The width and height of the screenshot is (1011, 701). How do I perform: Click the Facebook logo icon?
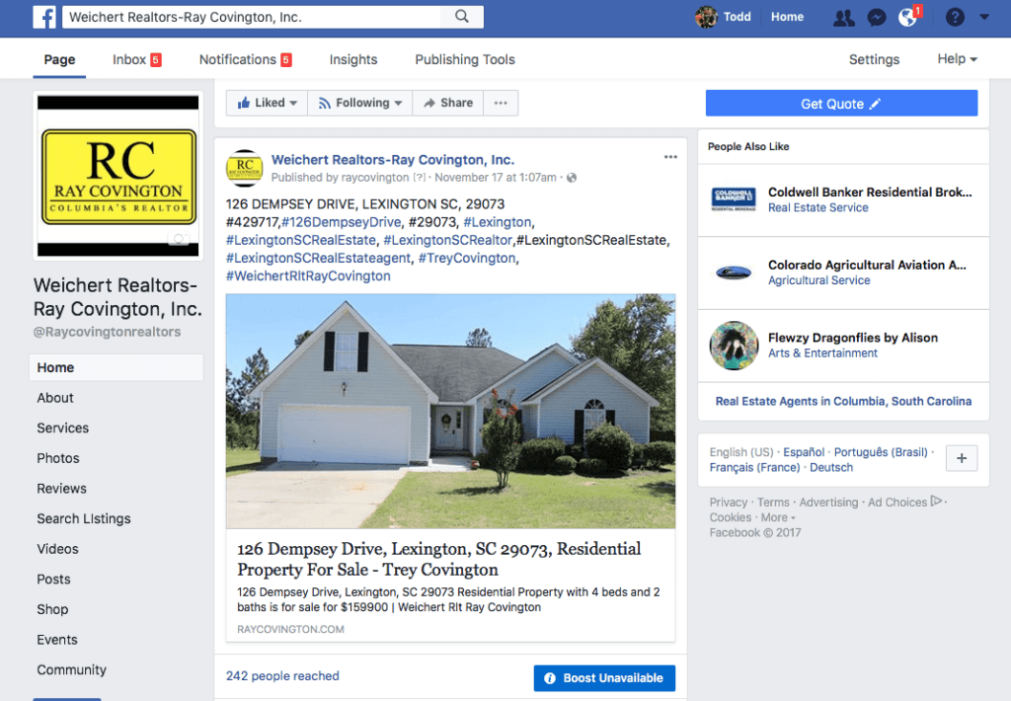point(44,17)
